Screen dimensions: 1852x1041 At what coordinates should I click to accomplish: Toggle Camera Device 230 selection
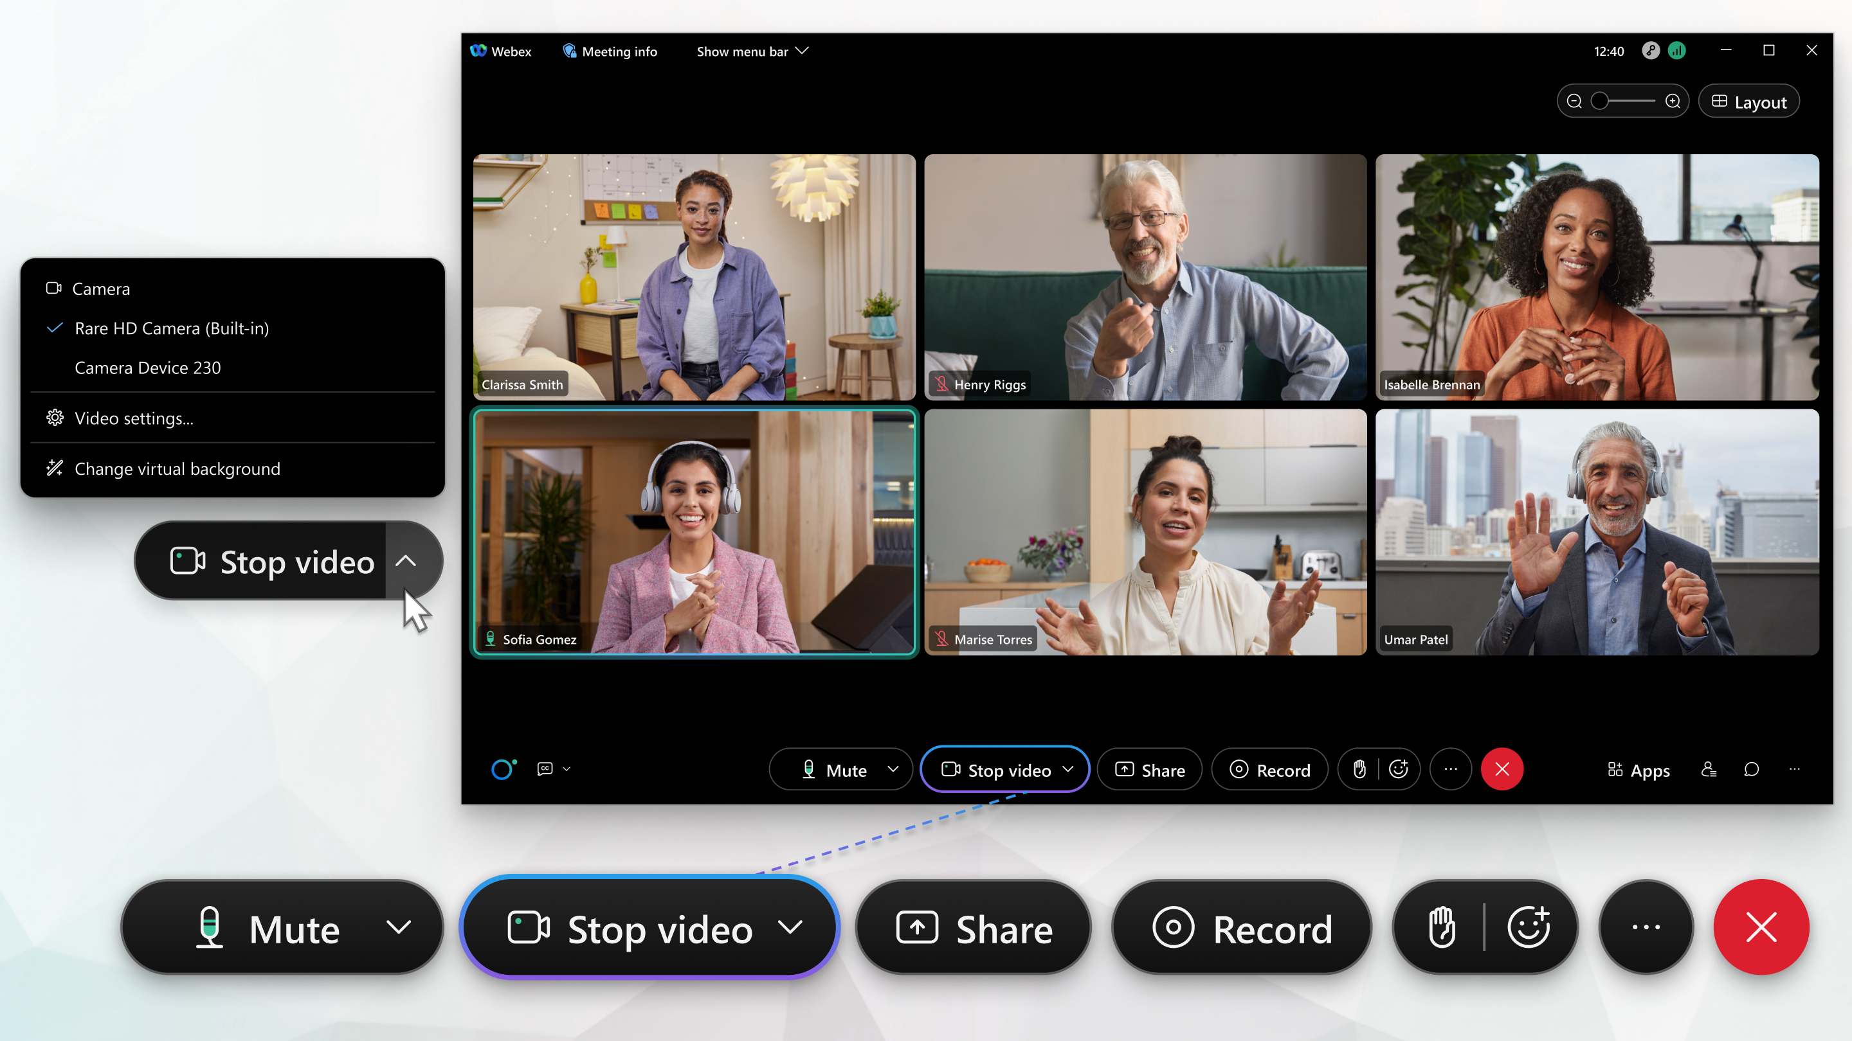(x=146, y=368)
